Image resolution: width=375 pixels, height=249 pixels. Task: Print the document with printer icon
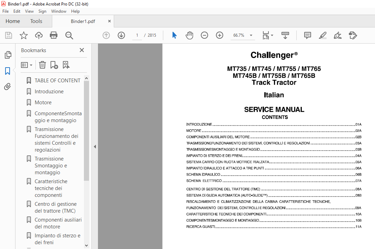coord(54,35)
